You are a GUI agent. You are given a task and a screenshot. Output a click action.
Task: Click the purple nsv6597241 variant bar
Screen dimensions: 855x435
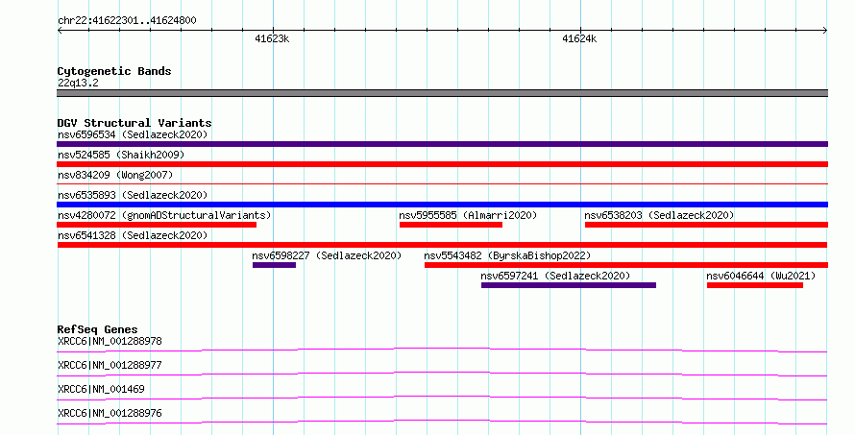click(x=569, y=285)
